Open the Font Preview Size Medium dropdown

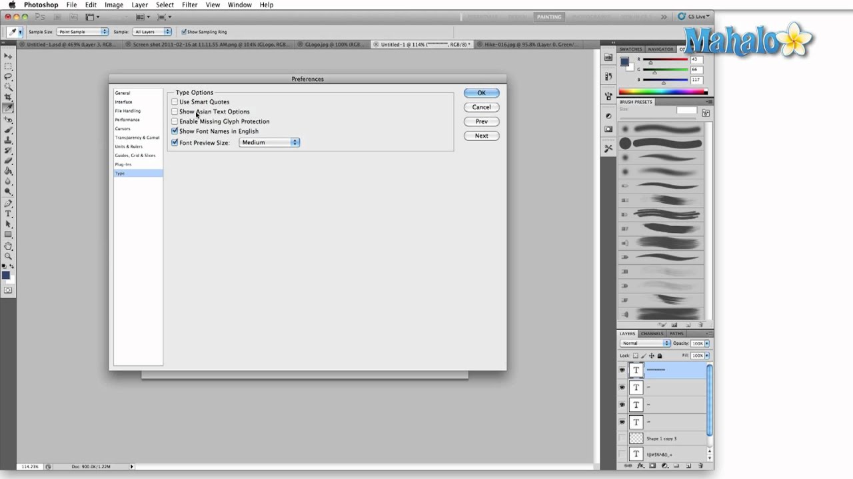269,142
